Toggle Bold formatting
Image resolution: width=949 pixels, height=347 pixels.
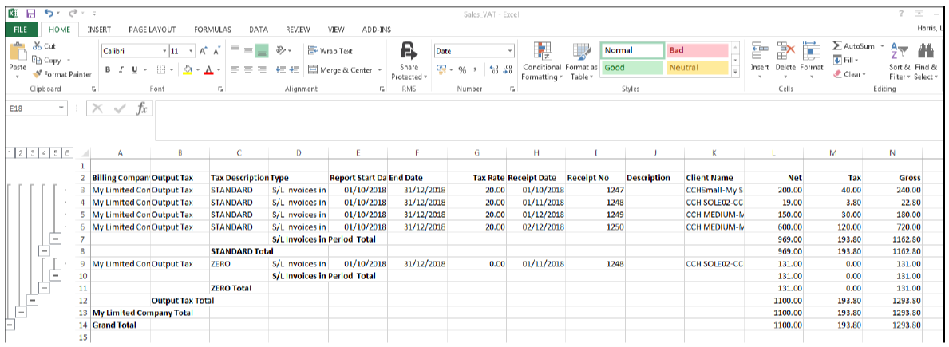point(107,70)
